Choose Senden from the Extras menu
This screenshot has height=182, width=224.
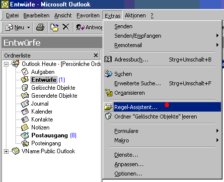[x=162, y=26]
